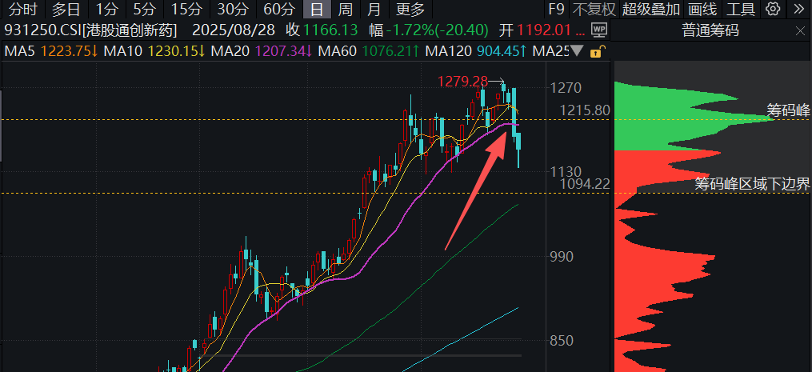Screen dimensions: 812x372
Task: Open the 工具 menu
Action: pos(741,9)
